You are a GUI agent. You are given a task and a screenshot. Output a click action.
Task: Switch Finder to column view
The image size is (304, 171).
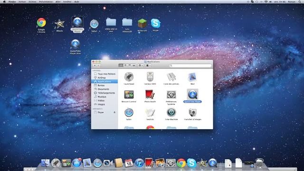coord(130,66)
